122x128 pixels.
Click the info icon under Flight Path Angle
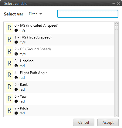[16, 78]
